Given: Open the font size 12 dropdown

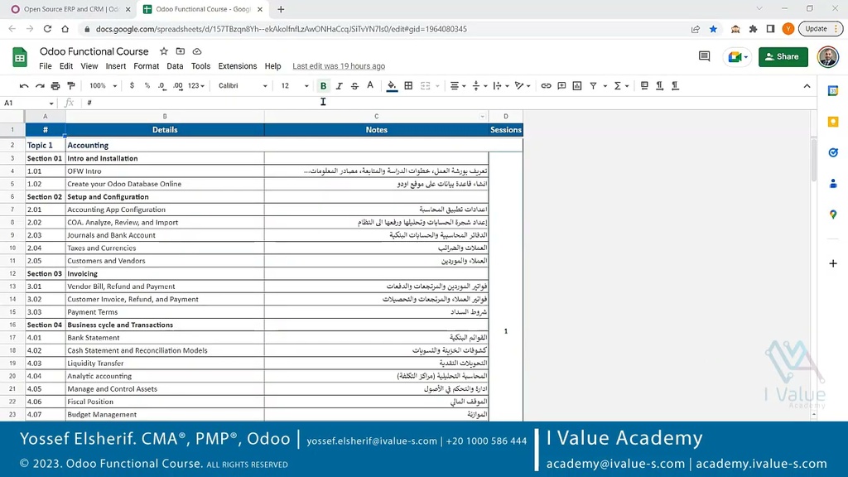Looking at the screenshot, I should (292, 85).
